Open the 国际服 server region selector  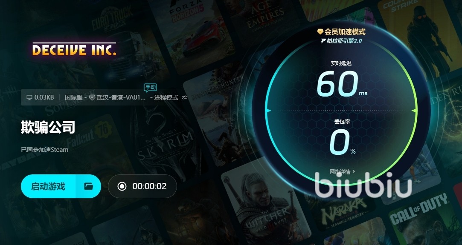pyautogui.click(x=74, y=97)
